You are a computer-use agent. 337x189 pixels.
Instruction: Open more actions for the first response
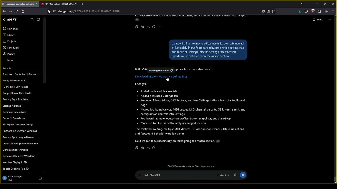(159, 27)
